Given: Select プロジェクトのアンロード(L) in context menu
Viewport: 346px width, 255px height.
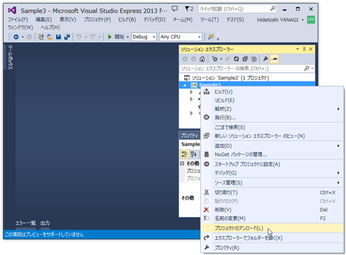Looking at the screenshot, I should (272, 228).
